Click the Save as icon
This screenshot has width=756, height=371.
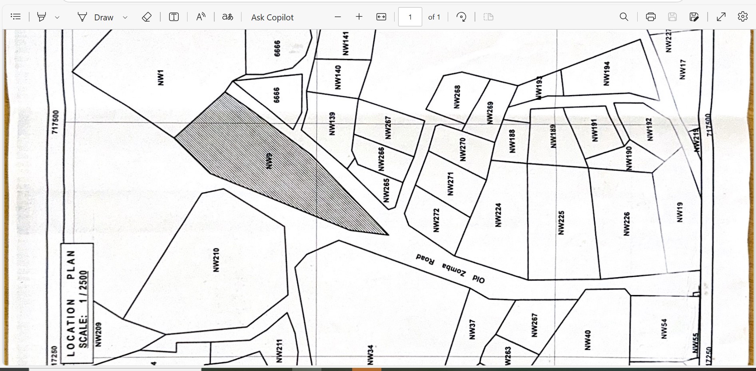pos(694,17)
